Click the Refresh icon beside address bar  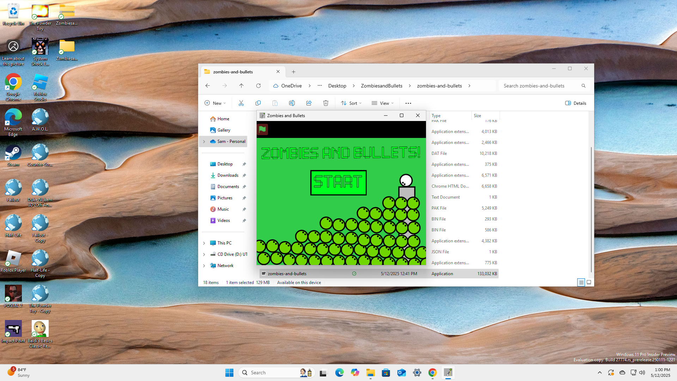[x=258, y=86]
